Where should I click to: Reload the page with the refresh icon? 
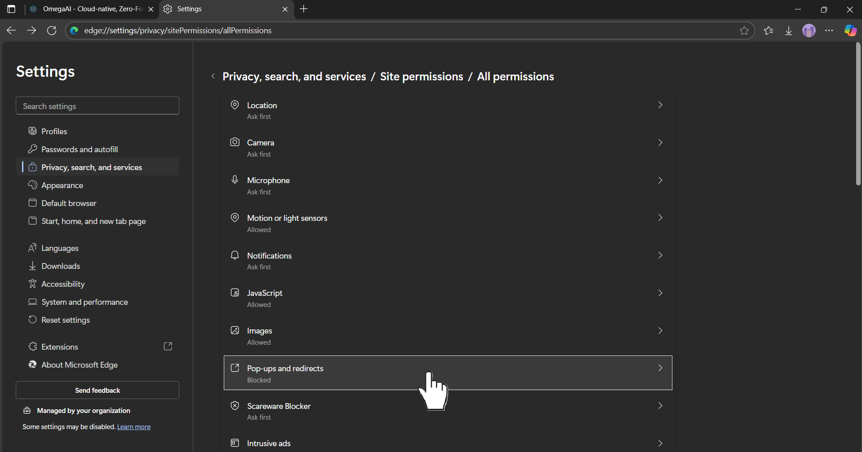(52, 30)
